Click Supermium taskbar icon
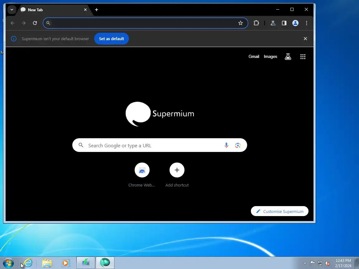 coord(105,263)
